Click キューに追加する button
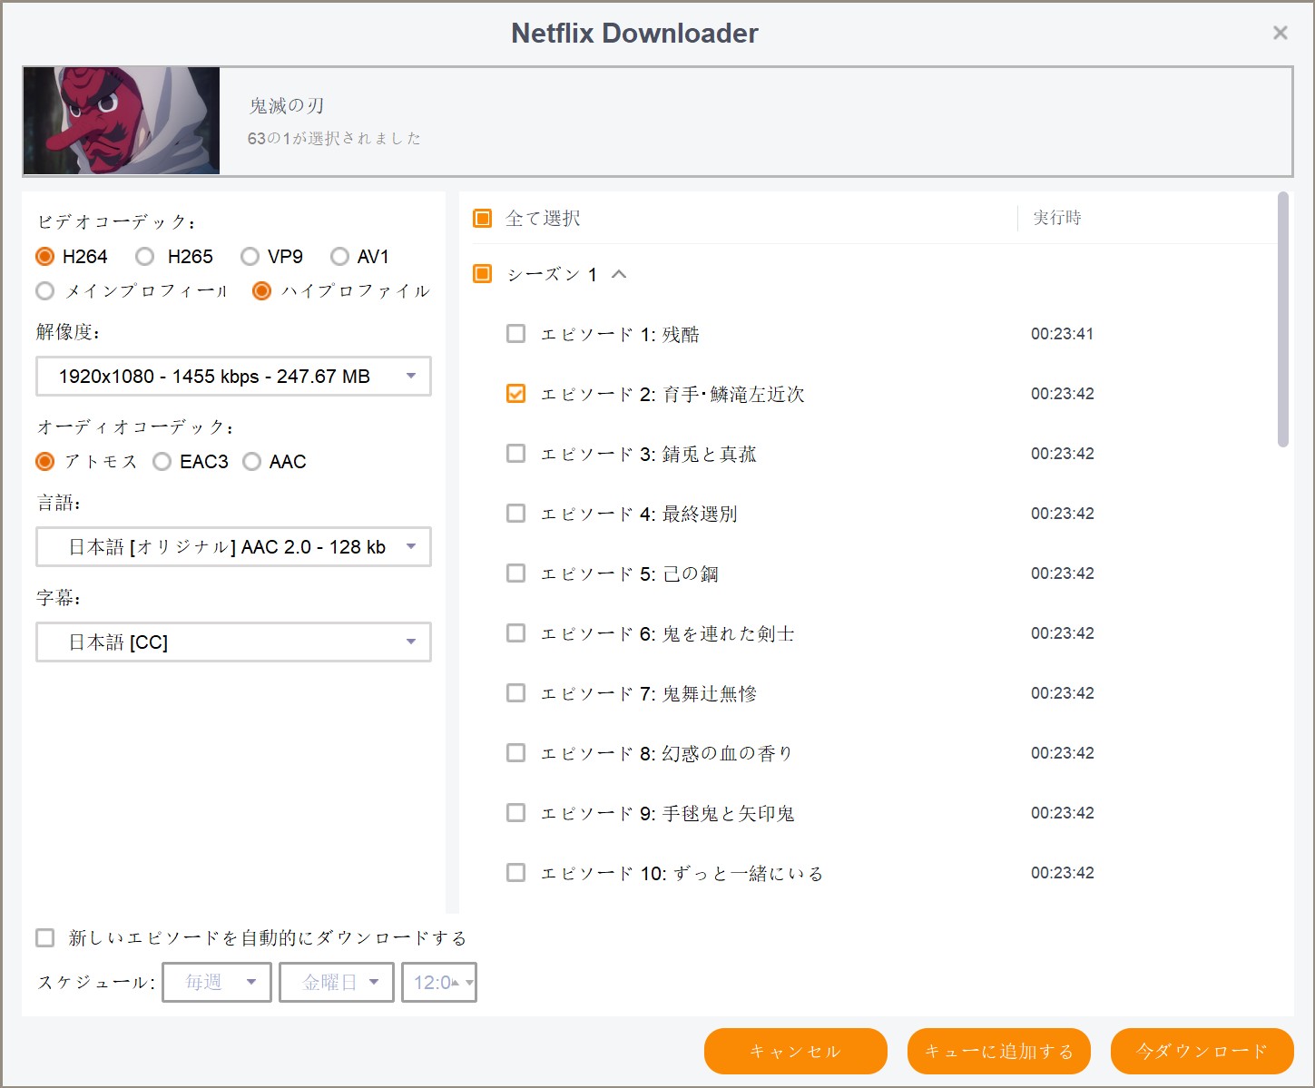The image size is (1315, 1088). pyautogui.click(x=999, y=1051)
